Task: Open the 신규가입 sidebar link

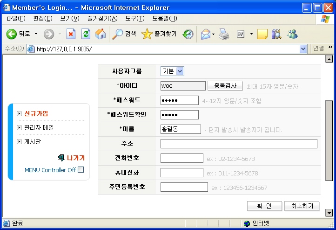Action: click(36, 113)
